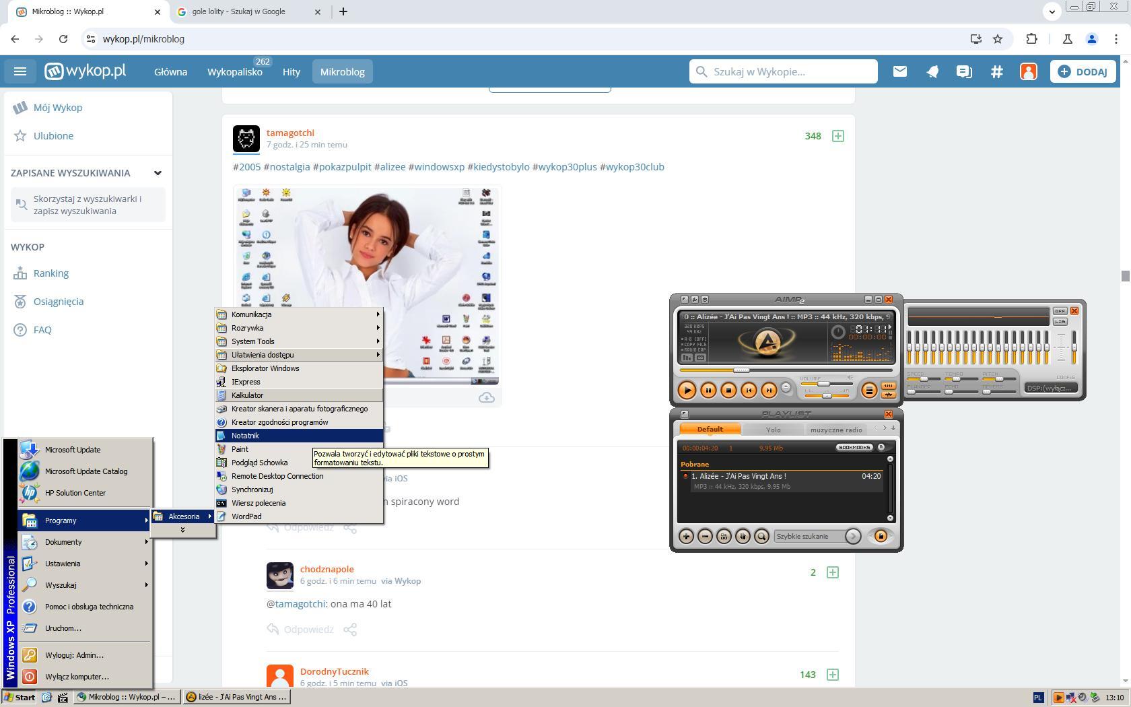Viewport: 1131px width, 707px height.
Task: Open Wykop messages envelope icon
Action: 899,71
